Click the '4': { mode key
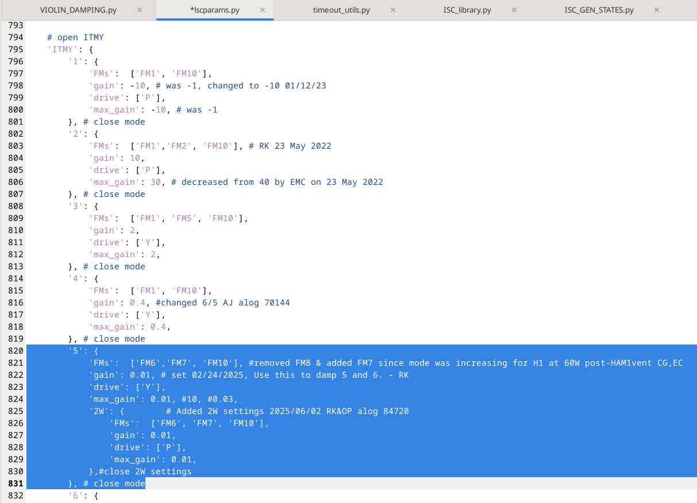The image size is (697, 503). [x=75, y=278]
